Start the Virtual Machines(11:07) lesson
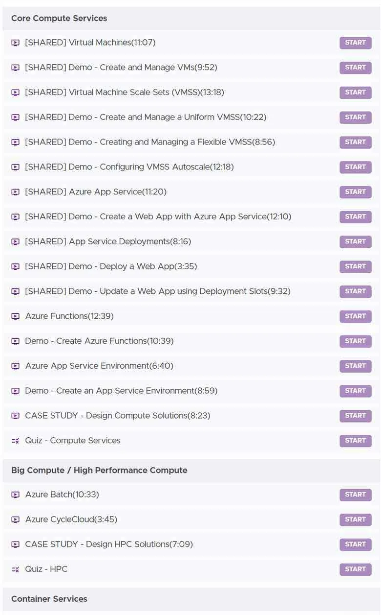This screenshot has width=381, height=615. point(356,43)
